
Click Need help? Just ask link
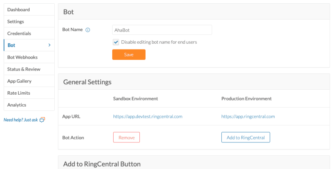(x=21, y=120)
